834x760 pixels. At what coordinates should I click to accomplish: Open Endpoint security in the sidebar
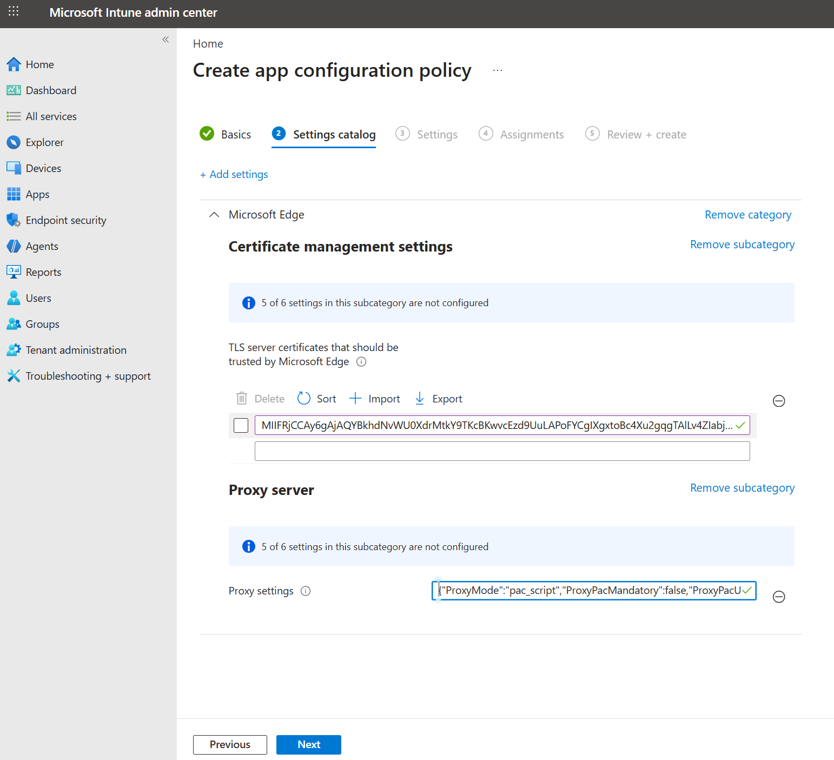(x=66, y=220)
